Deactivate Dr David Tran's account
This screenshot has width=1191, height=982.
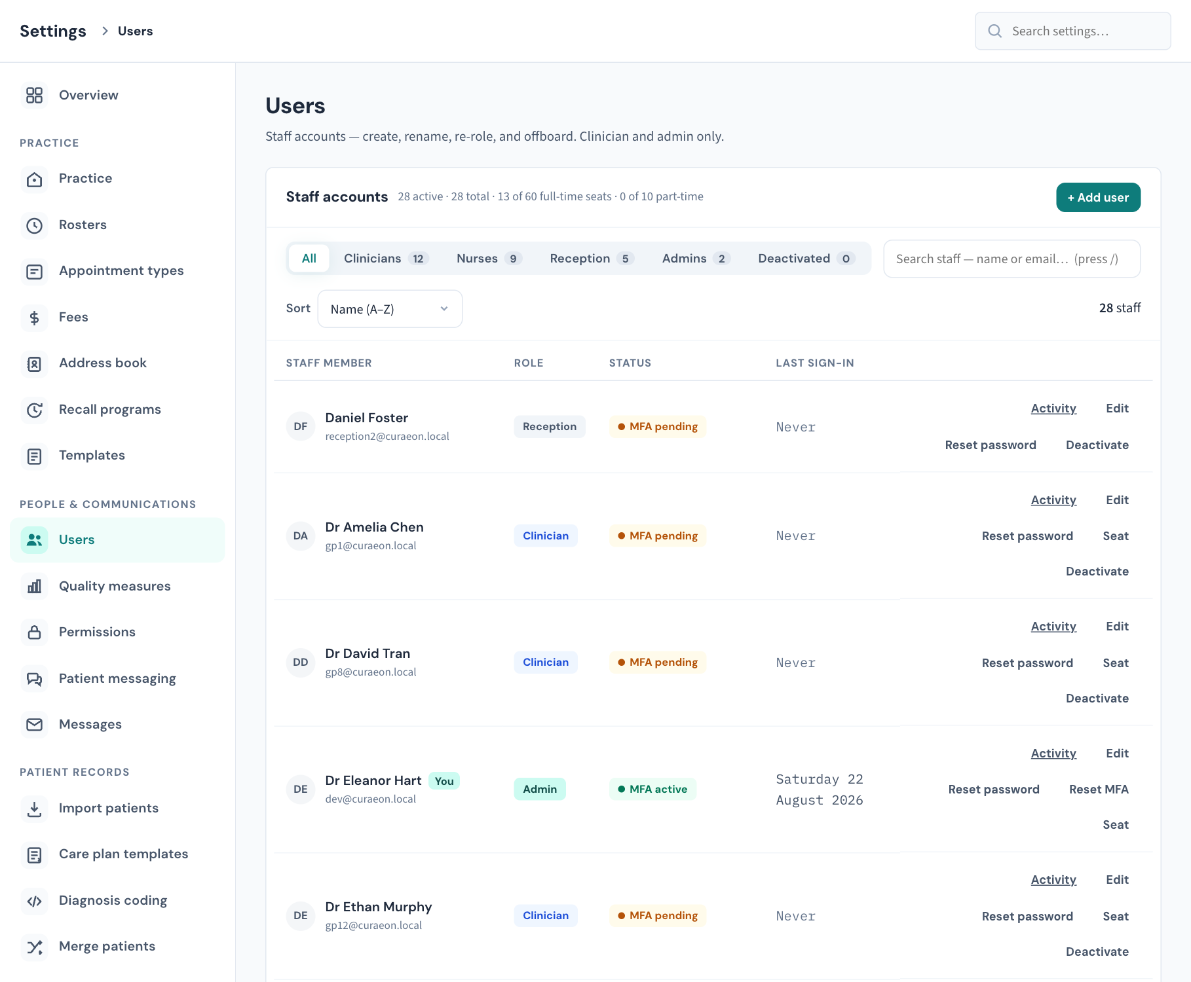[x=1097, y=699]
